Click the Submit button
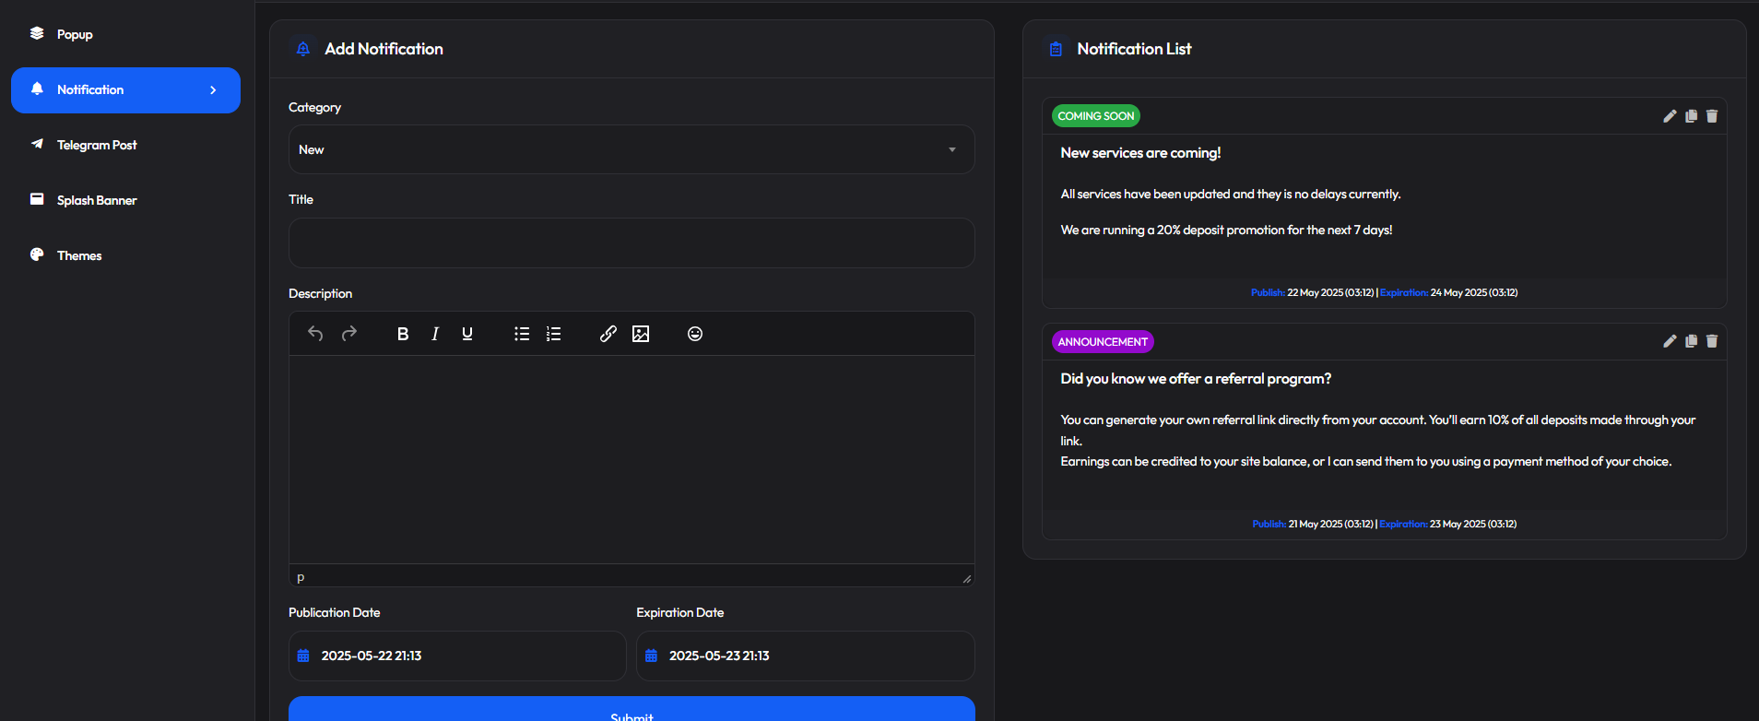 coord(632,709)
